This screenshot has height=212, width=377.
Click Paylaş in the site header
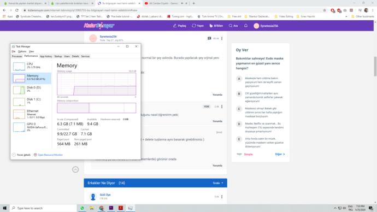(x=180, y=26)
